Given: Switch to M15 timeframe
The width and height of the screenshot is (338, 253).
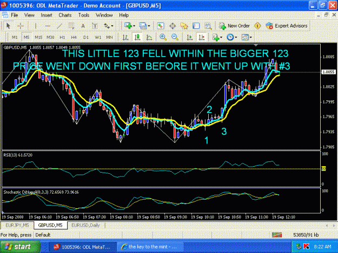Looking at the screenshot, I should point(38,37).
